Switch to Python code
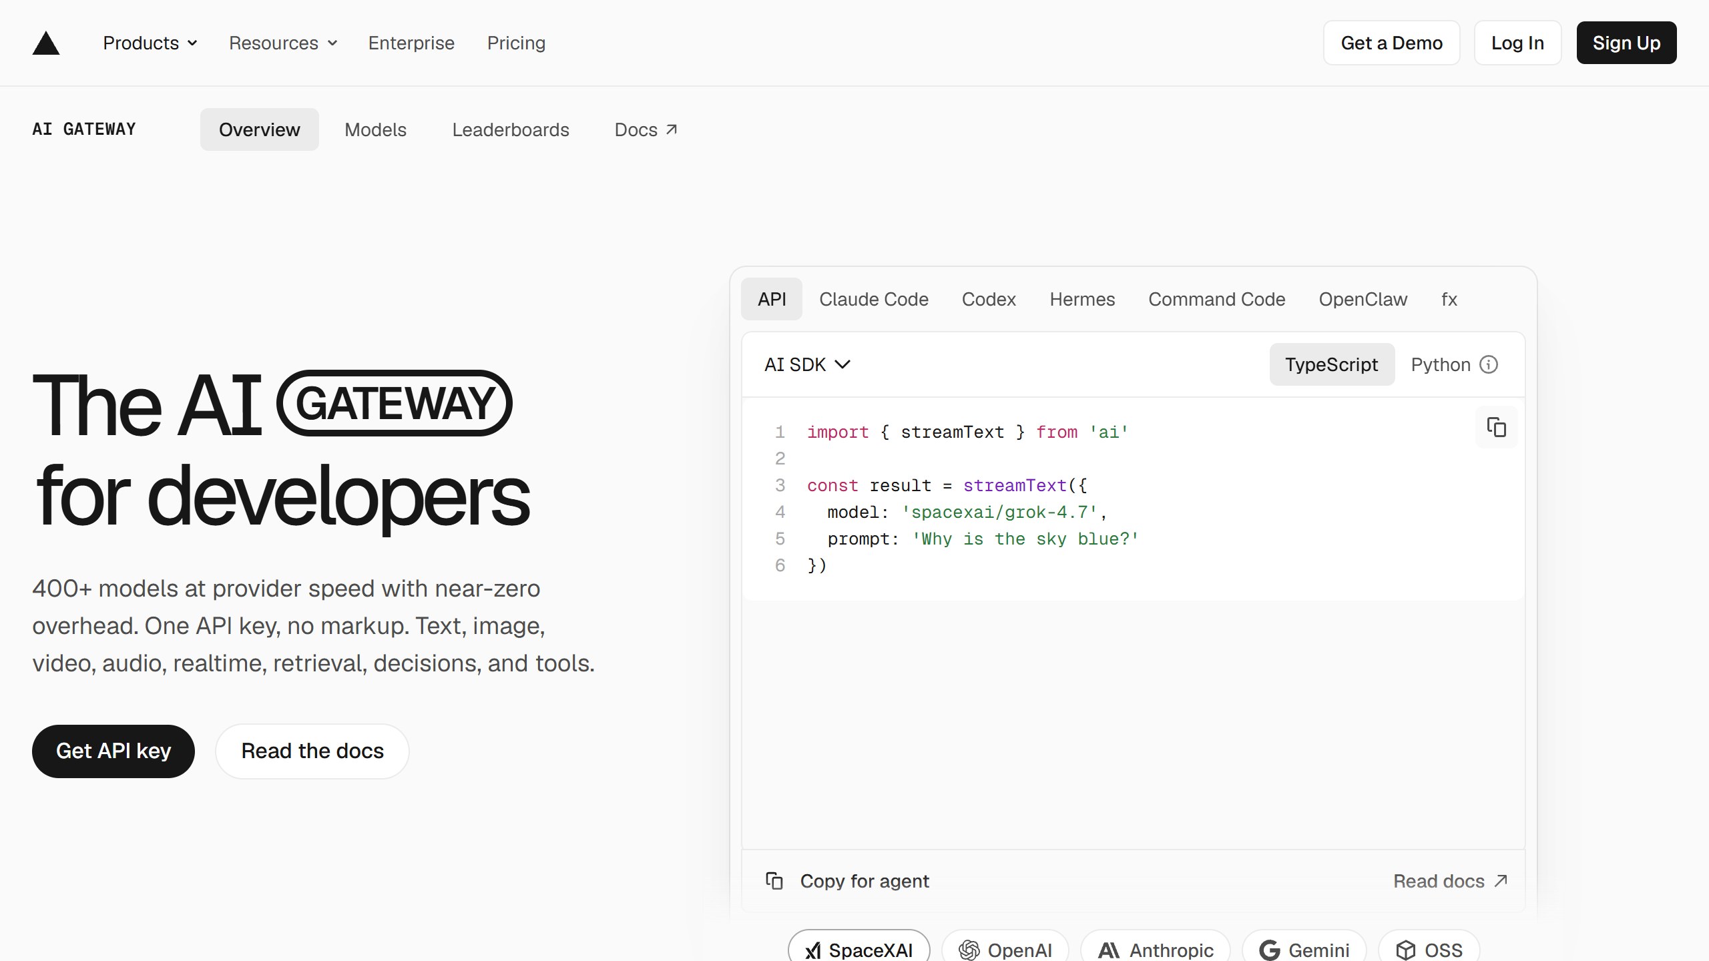This screenshot has height=961, width=1709. tap(1441, 364)
